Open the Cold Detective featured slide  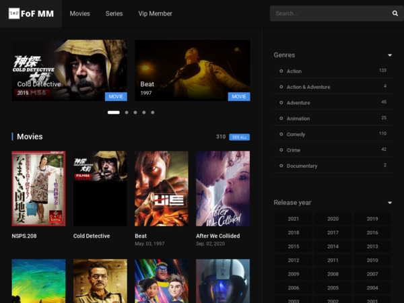[x=69, y=70]
